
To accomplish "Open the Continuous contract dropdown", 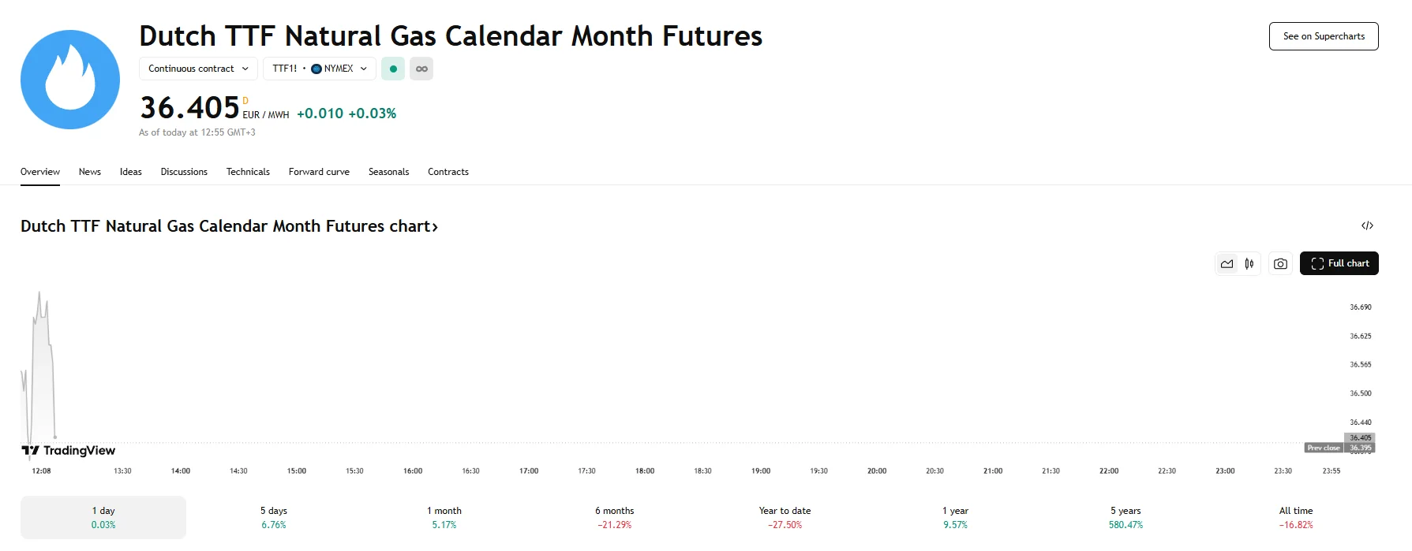I will click(x=198, y=69).
